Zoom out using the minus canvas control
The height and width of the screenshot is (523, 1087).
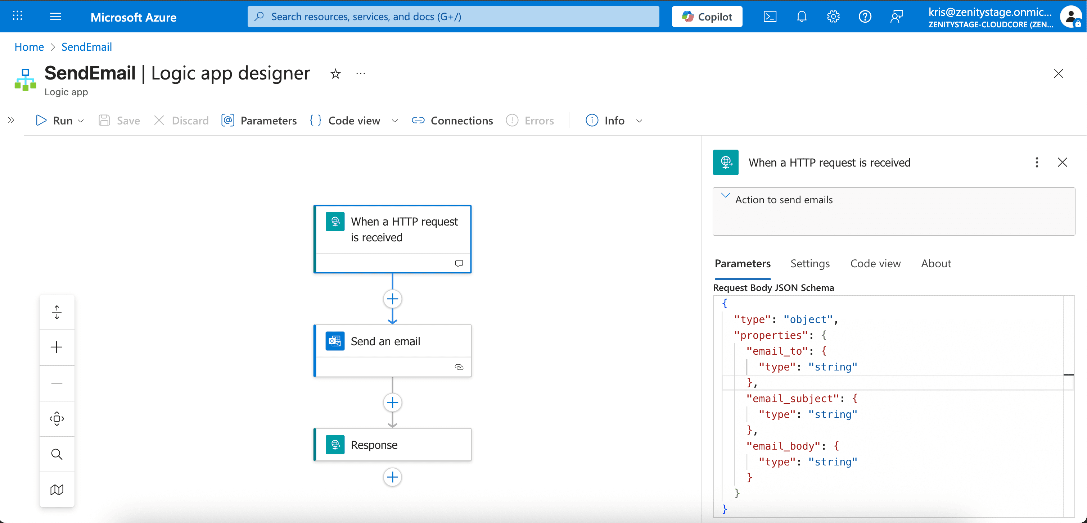tap(57, 383)
